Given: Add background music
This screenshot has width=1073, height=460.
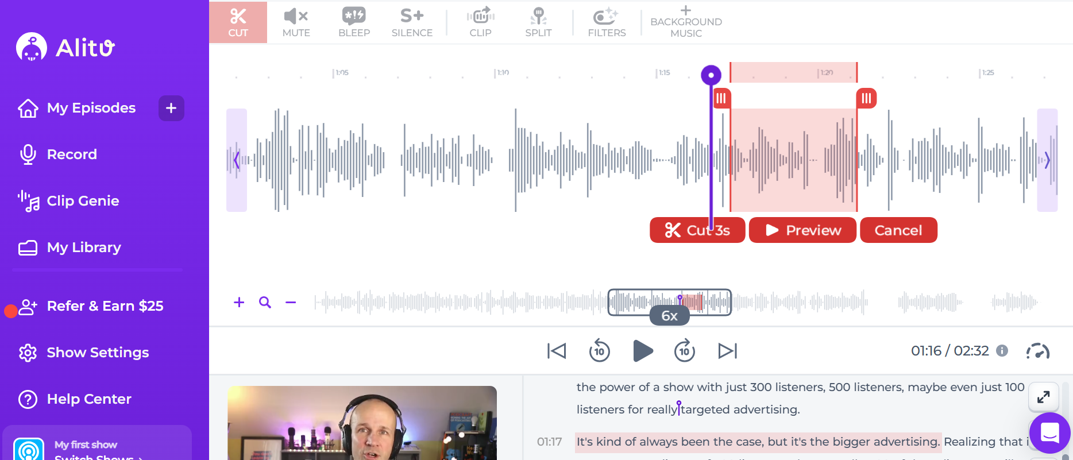Looking at the screenshot, I should (x=686, y=22).
